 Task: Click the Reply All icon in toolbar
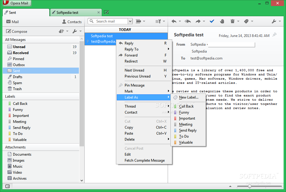188,21
